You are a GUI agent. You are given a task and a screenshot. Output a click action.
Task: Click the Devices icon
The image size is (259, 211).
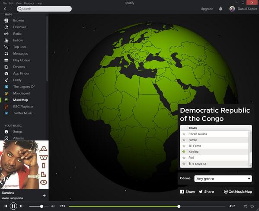tap(6, 67)
